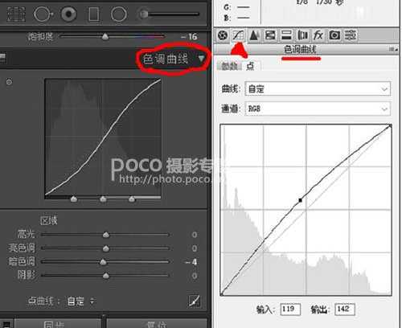The height and width of the screenshot is (328, 402).
Task: Open the 通道 RGB channel dropdown
Action: pyautogui.click(x=318, y=109)
